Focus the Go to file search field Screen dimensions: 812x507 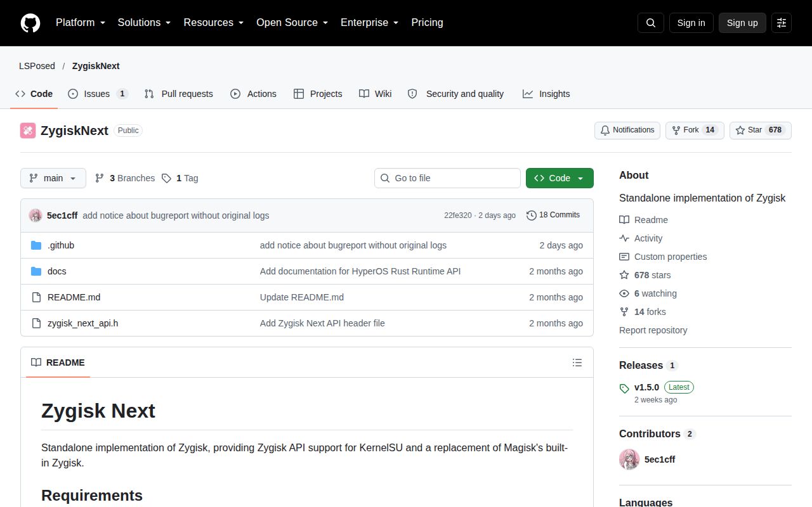(447, 178)
